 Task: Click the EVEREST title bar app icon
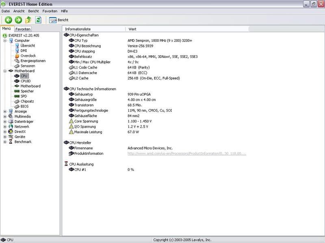pos(3,4)
